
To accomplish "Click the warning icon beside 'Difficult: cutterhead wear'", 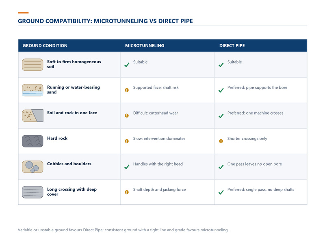I will (x=127, y=116).
